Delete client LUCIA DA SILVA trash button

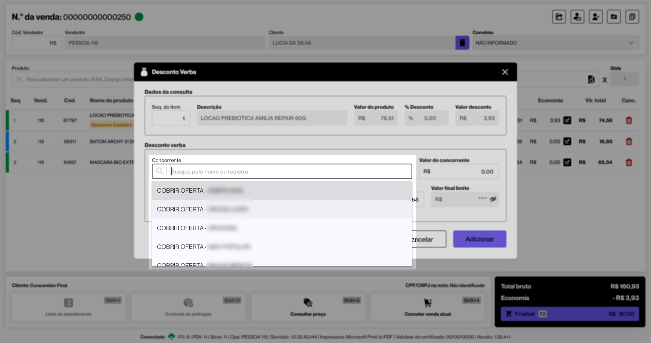[462, 43]
